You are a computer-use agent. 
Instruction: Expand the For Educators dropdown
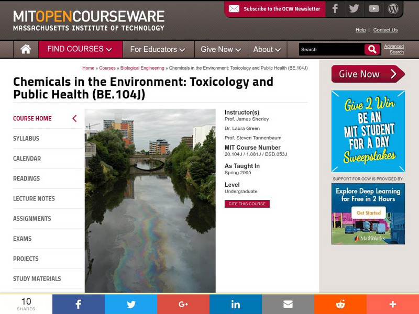[x=158, y=49]
